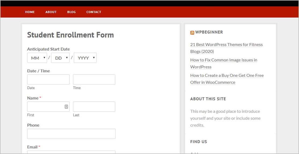Open the CONTACT menu item
This screenshot has width=299, height=154.
(94, 12)
